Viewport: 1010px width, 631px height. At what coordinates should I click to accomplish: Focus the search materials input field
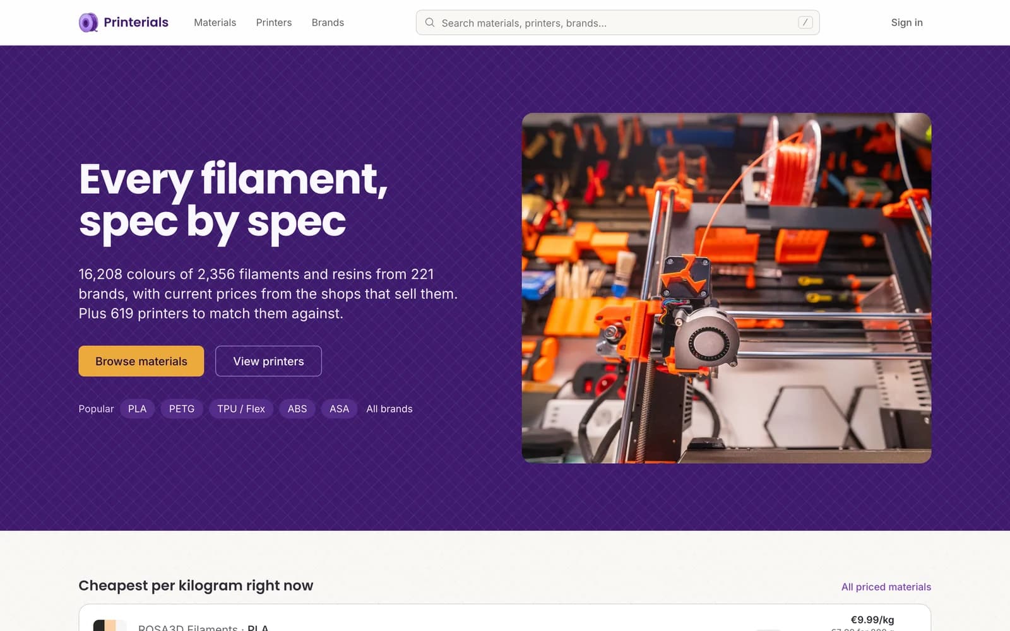[x=617, y=23]
